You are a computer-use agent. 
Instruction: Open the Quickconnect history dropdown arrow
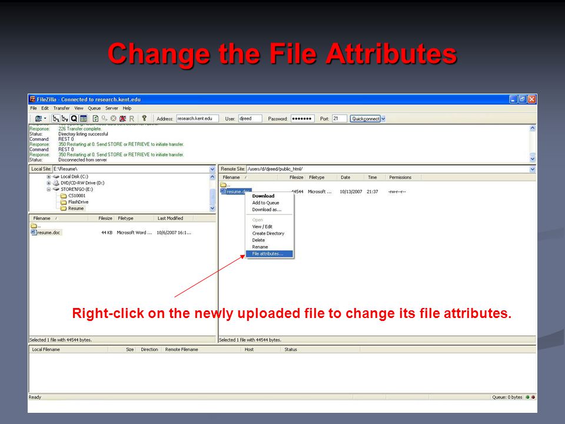383,118
